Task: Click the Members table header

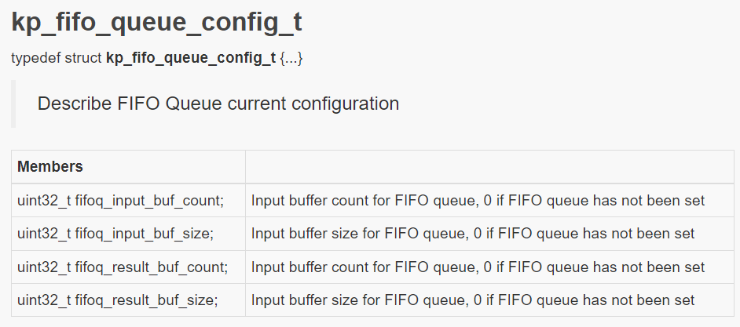Action: pyautogui.click(x=128, y=167)
